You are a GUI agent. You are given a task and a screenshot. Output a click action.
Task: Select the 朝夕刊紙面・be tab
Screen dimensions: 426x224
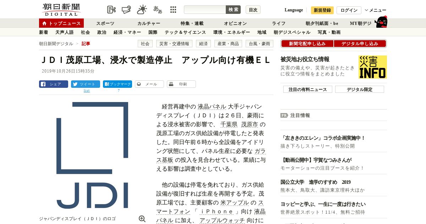click(x=322, y=23)
